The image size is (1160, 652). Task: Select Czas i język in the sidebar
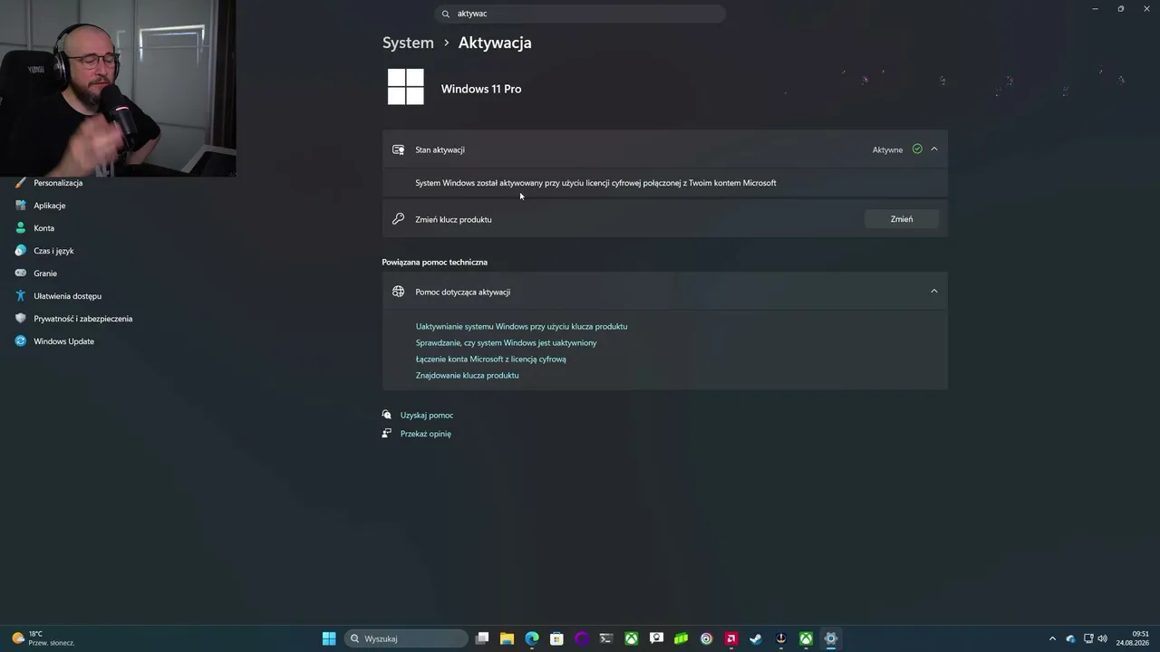[x=53, y=251]
